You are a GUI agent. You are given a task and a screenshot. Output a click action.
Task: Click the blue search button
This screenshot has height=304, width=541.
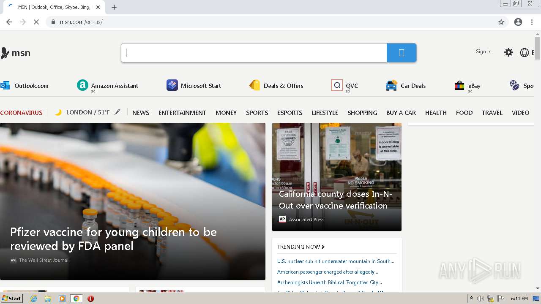[x=402, y=53]
